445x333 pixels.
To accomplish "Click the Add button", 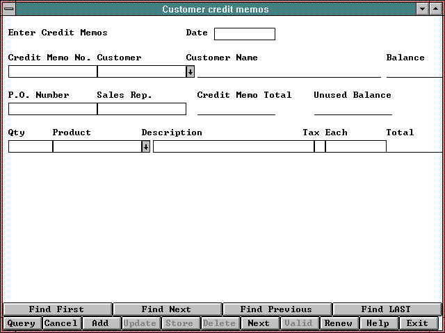I will tap(101, 323).
